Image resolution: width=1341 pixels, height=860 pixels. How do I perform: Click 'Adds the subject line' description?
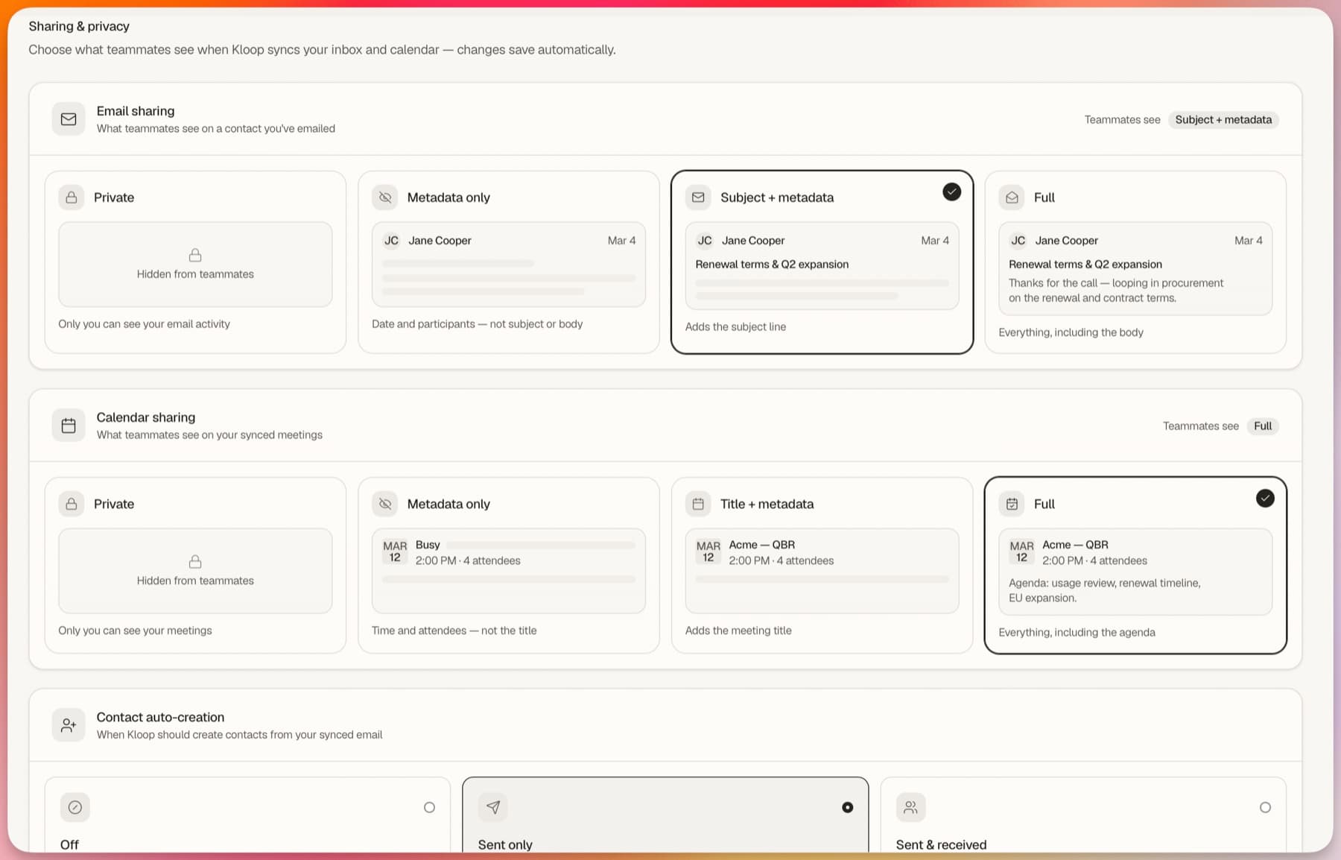[x=735, y=326]
